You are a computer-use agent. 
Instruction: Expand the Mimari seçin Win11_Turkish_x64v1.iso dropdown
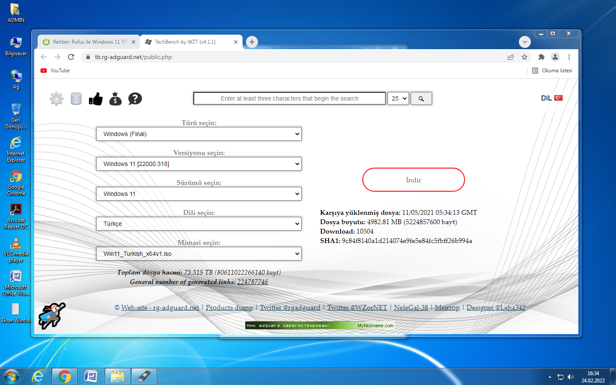[x=199, y=254]
